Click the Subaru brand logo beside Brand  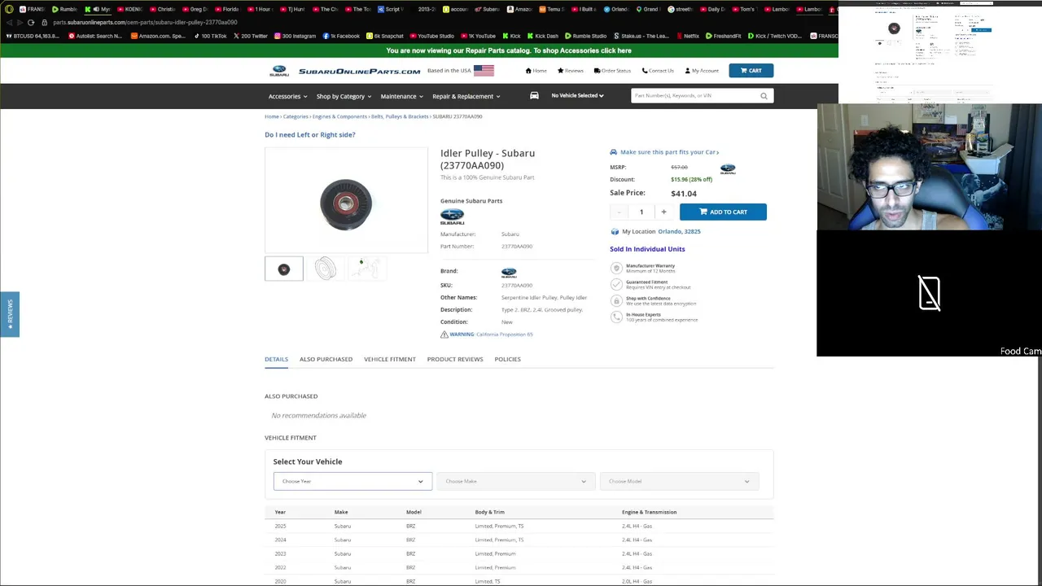[x=509, y=272]
